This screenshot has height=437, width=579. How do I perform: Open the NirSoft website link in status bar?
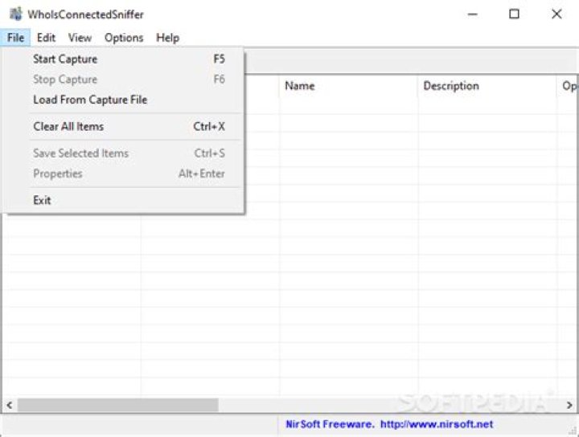390,423
